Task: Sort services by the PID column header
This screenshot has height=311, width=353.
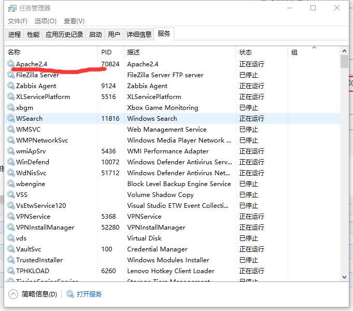Action: [x=111, y=52]
